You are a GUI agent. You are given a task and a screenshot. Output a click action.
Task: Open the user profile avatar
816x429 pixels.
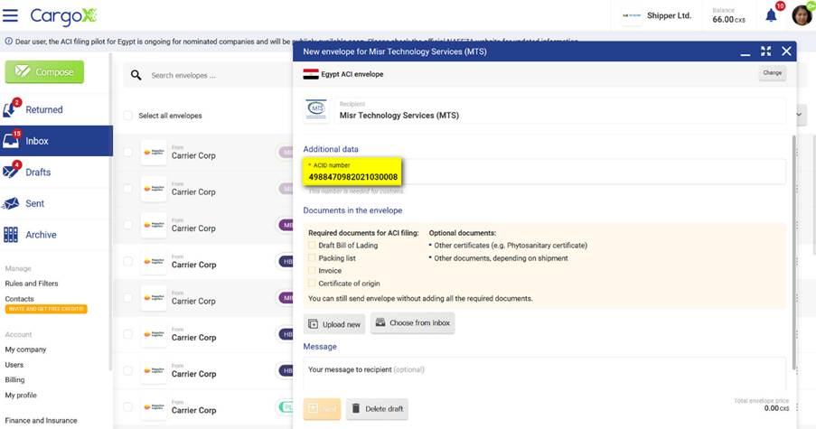tap(802, 15)
